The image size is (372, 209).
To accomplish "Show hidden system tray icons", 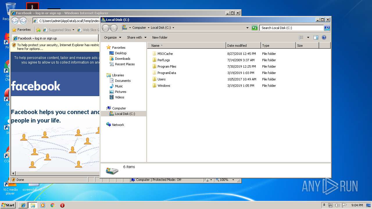I will point(324,205).
